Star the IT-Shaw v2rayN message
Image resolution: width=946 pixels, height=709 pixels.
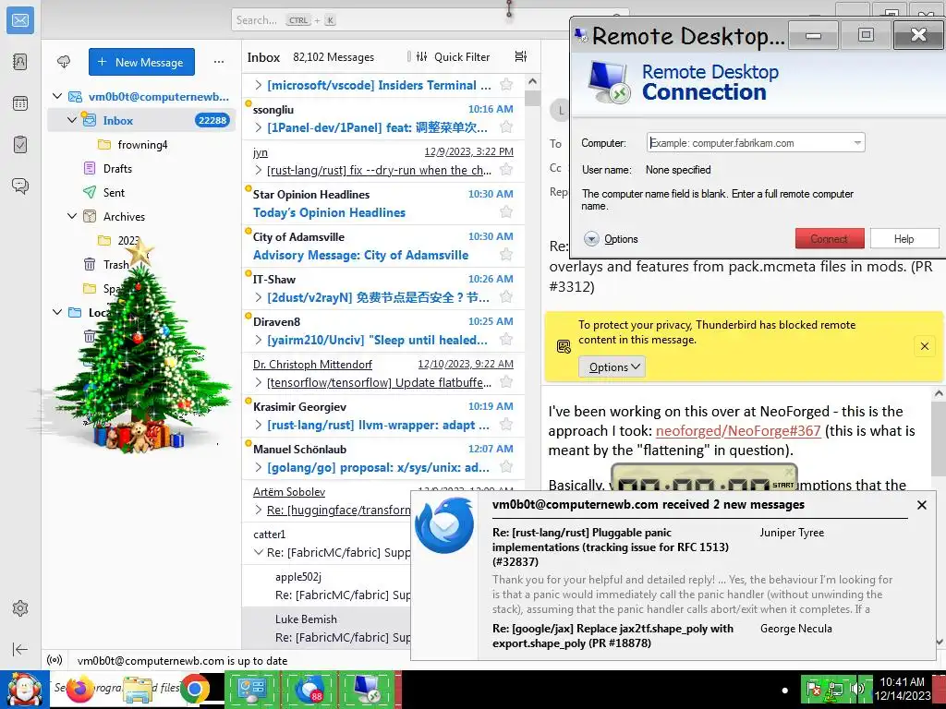pos(506,296)
